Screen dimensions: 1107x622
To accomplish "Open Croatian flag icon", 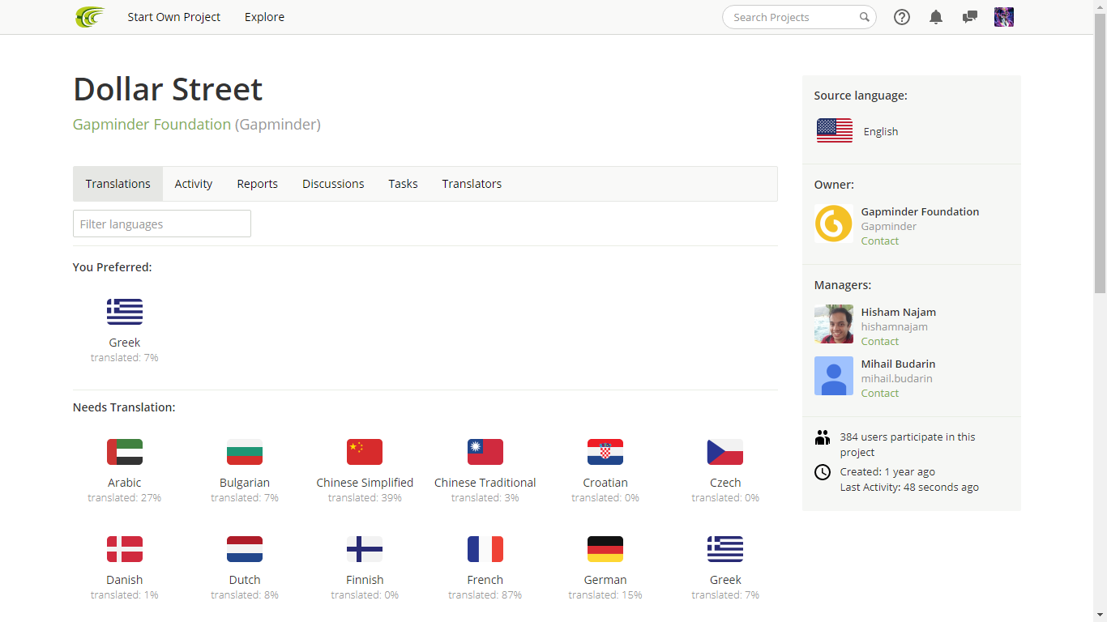I will tap(605, 452).
